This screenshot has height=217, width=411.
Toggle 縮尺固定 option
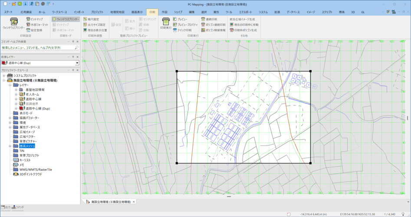tap(93, 19)
